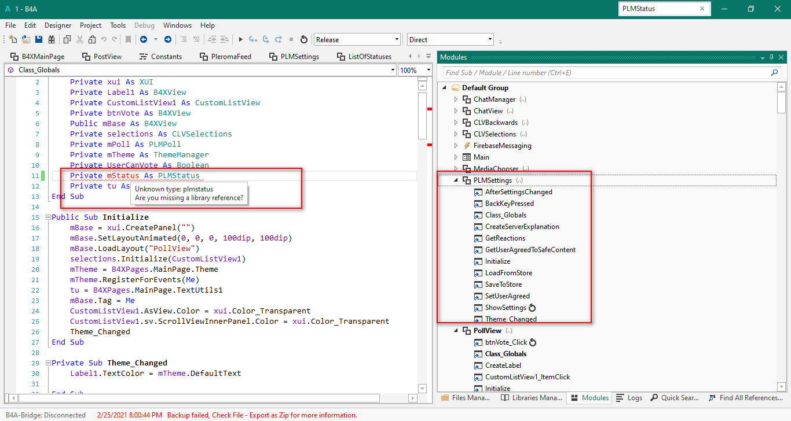Collapse the PLMSettings module tree node
This screenshot has height=421, width=791.
(456, 180)
